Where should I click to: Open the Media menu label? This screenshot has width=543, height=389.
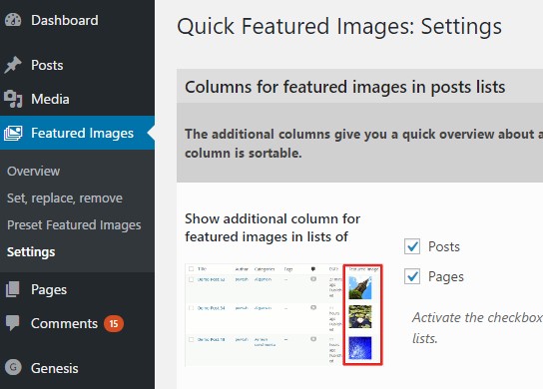click(50, 99)
